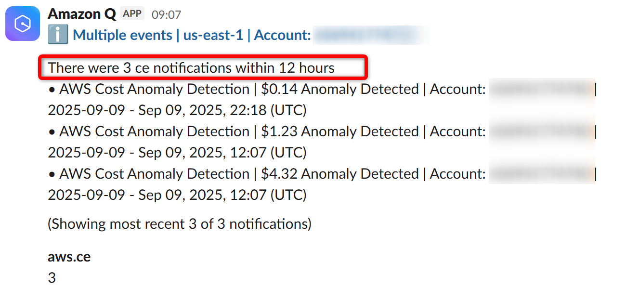Open the Amazon Q sender name
The height and width of the screenshot is (288, 626).
(81, 14)
